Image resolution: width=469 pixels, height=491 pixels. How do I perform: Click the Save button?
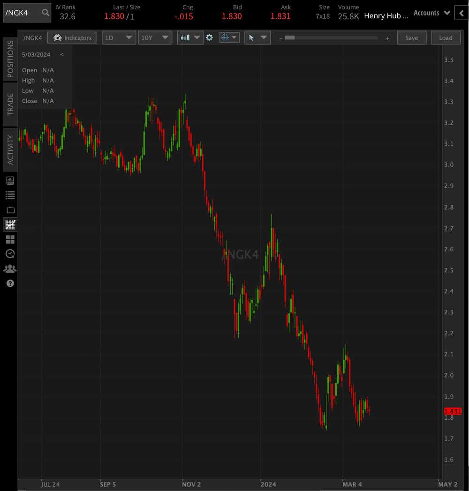(411, 38)
